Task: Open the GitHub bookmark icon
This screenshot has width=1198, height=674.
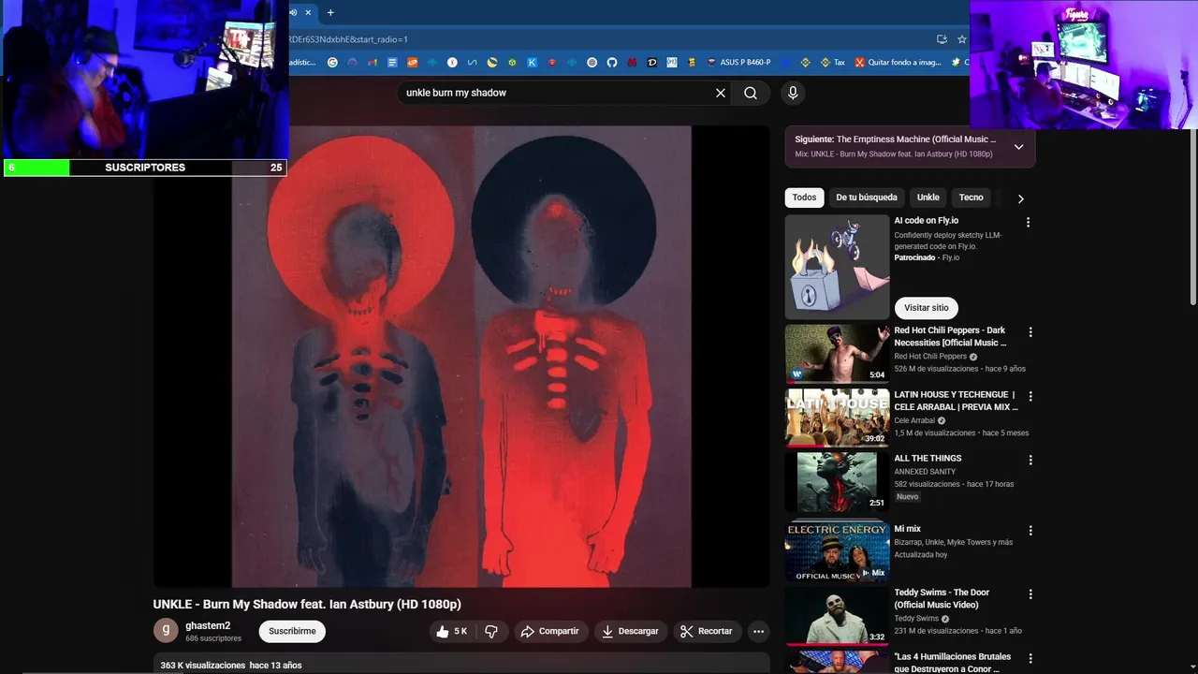Action: [612, 63]
